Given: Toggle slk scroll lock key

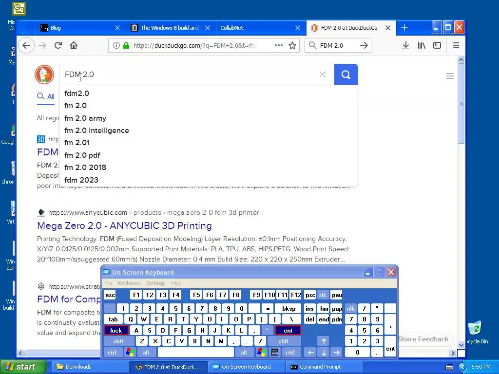Looking at the screenshot, I should tap(323, 295).
